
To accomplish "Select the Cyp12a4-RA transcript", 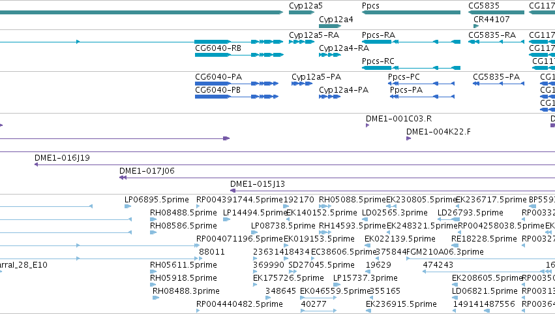I will pyautogui.click(x=330, y=55).
